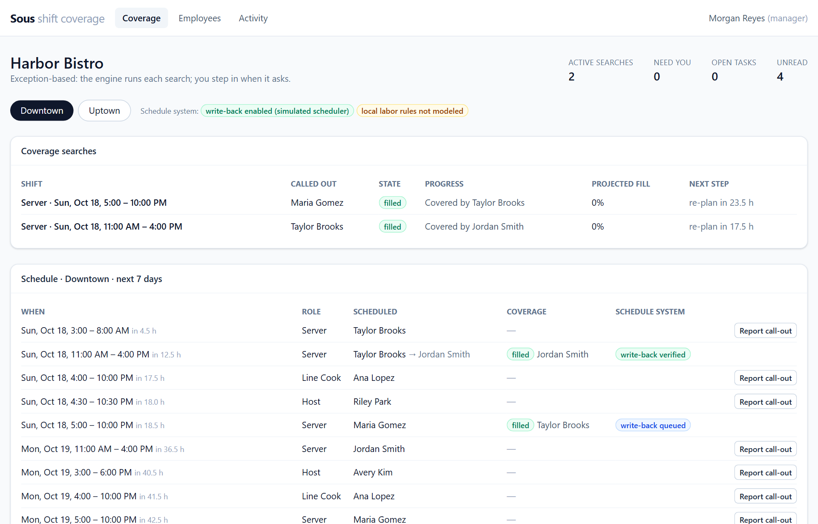The image size is (818, 524).
Task: Click filled coverage badge beside Taylor Brooks
Action: click(520, 425)
